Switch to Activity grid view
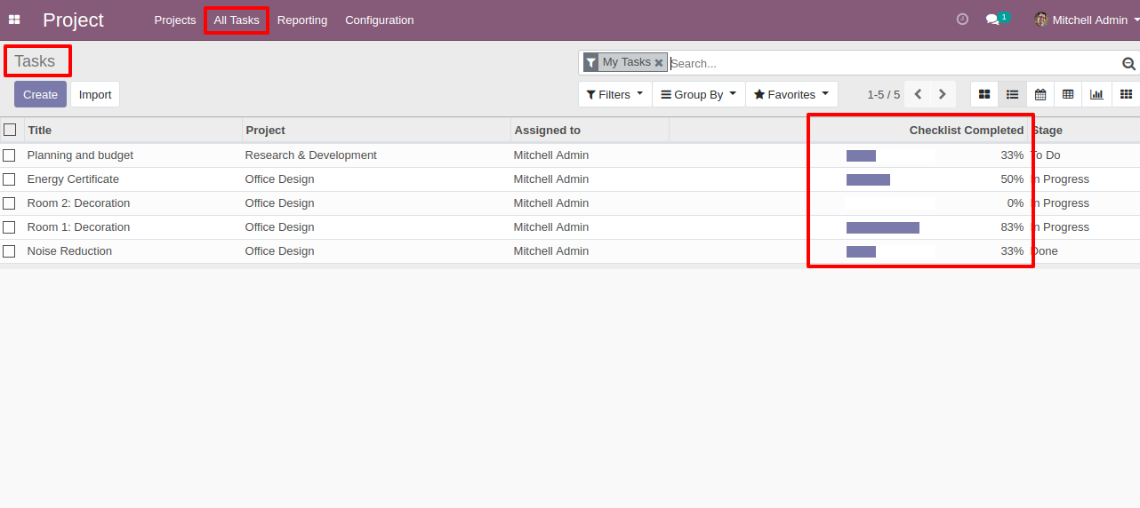 point(1126,94)
